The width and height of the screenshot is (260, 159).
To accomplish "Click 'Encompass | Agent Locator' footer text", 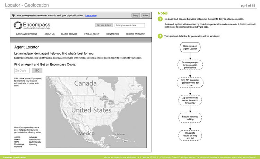I will point(15,157).
